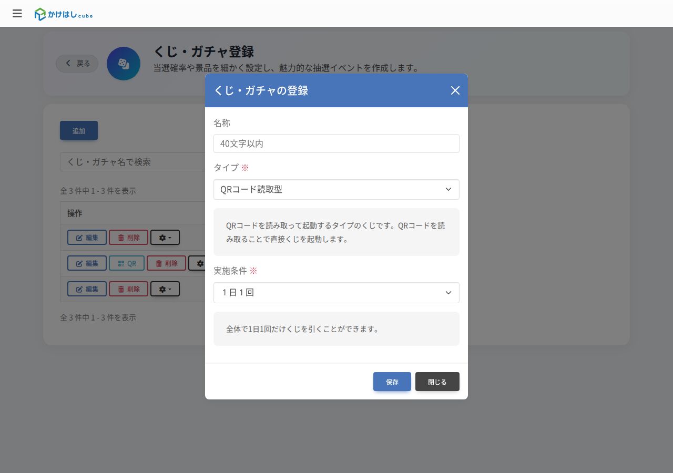Click the 追加 button
Screen dimensions: 673x473
point(79,131)
